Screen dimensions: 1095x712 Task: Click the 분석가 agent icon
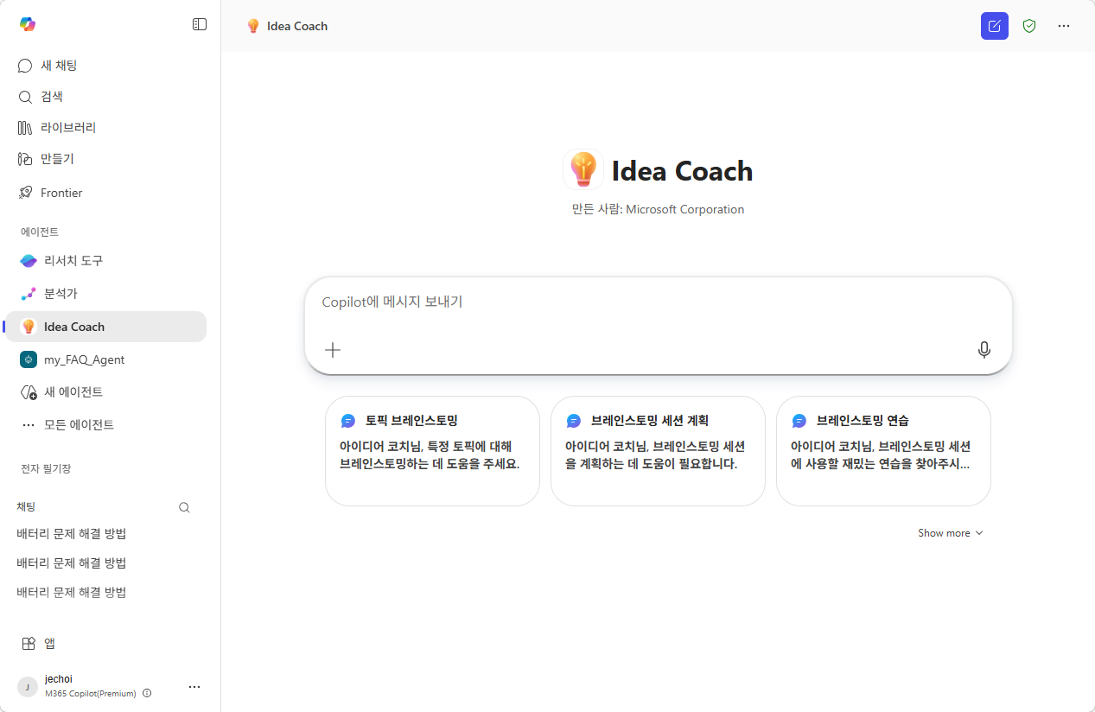pyautogui.click(x=29, y=294)
